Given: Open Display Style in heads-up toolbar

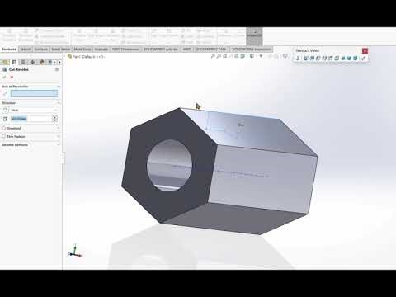Looking at the screenshot, I should coord(252,56).
